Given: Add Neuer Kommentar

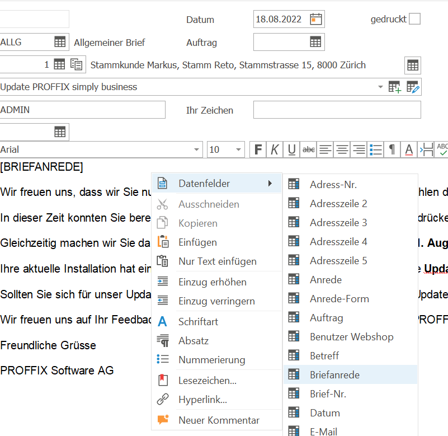Looking at the screenshot, I should (217, 420).
